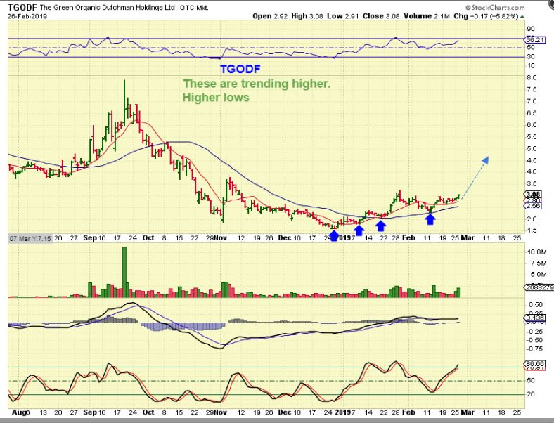
Task: Click the stochastic value tag 86.66
Action: [535, 364]
